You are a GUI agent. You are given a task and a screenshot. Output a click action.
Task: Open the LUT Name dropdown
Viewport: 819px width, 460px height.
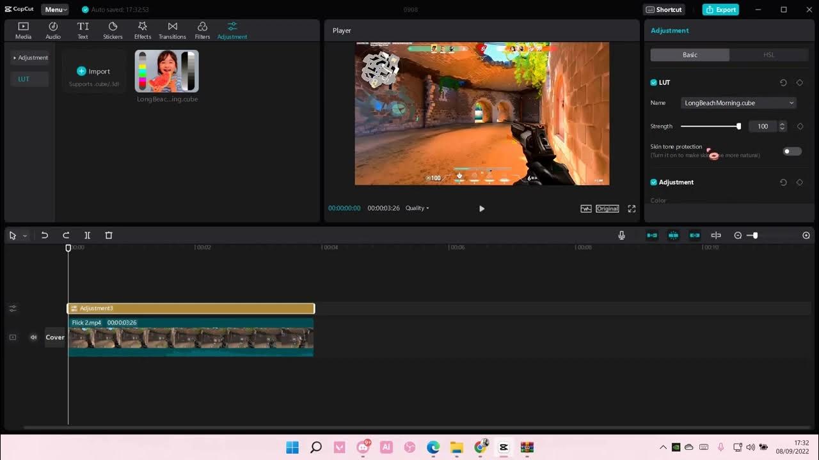click(x=739, y=103)
